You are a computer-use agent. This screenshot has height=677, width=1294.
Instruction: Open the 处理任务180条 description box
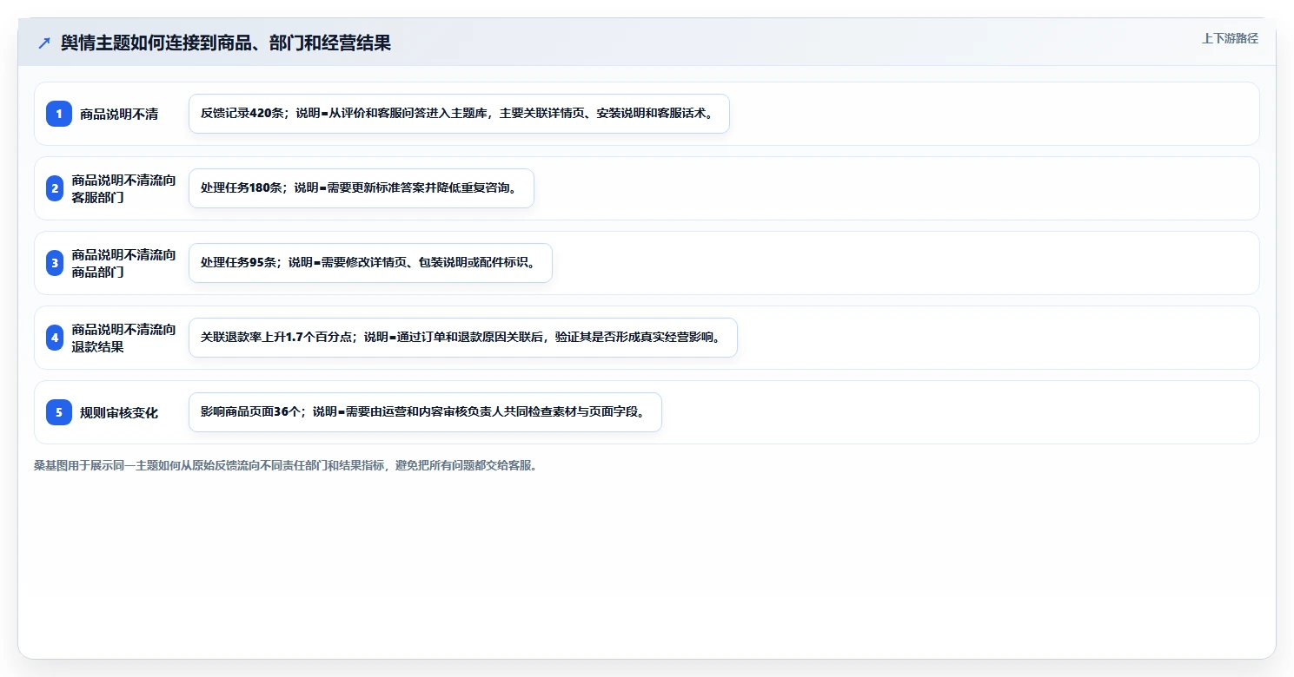pyautogui.click(x=361, y=188)
